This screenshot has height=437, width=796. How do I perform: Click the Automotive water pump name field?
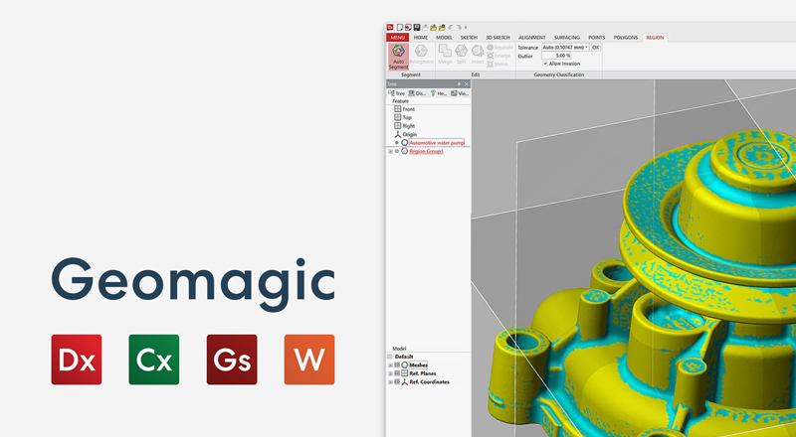tap(437, 143)
